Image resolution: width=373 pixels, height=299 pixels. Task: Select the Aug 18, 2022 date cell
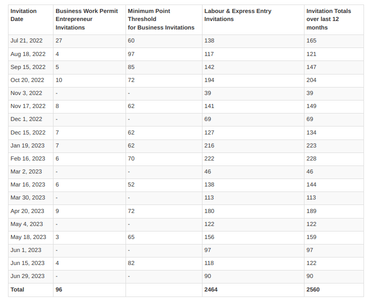[x=28, y=54]
